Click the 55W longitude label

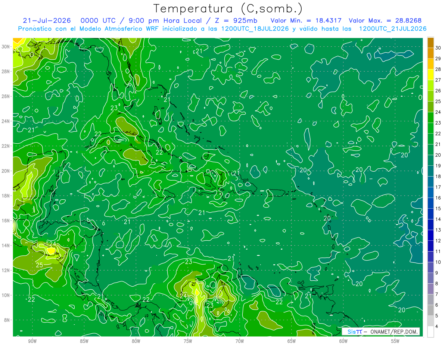click(x=395, y=341)
